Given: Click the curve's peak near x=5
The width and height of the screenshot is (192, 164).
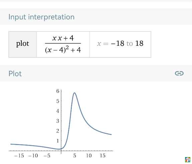Looking at the screenshot, I should tap(74, 93).
